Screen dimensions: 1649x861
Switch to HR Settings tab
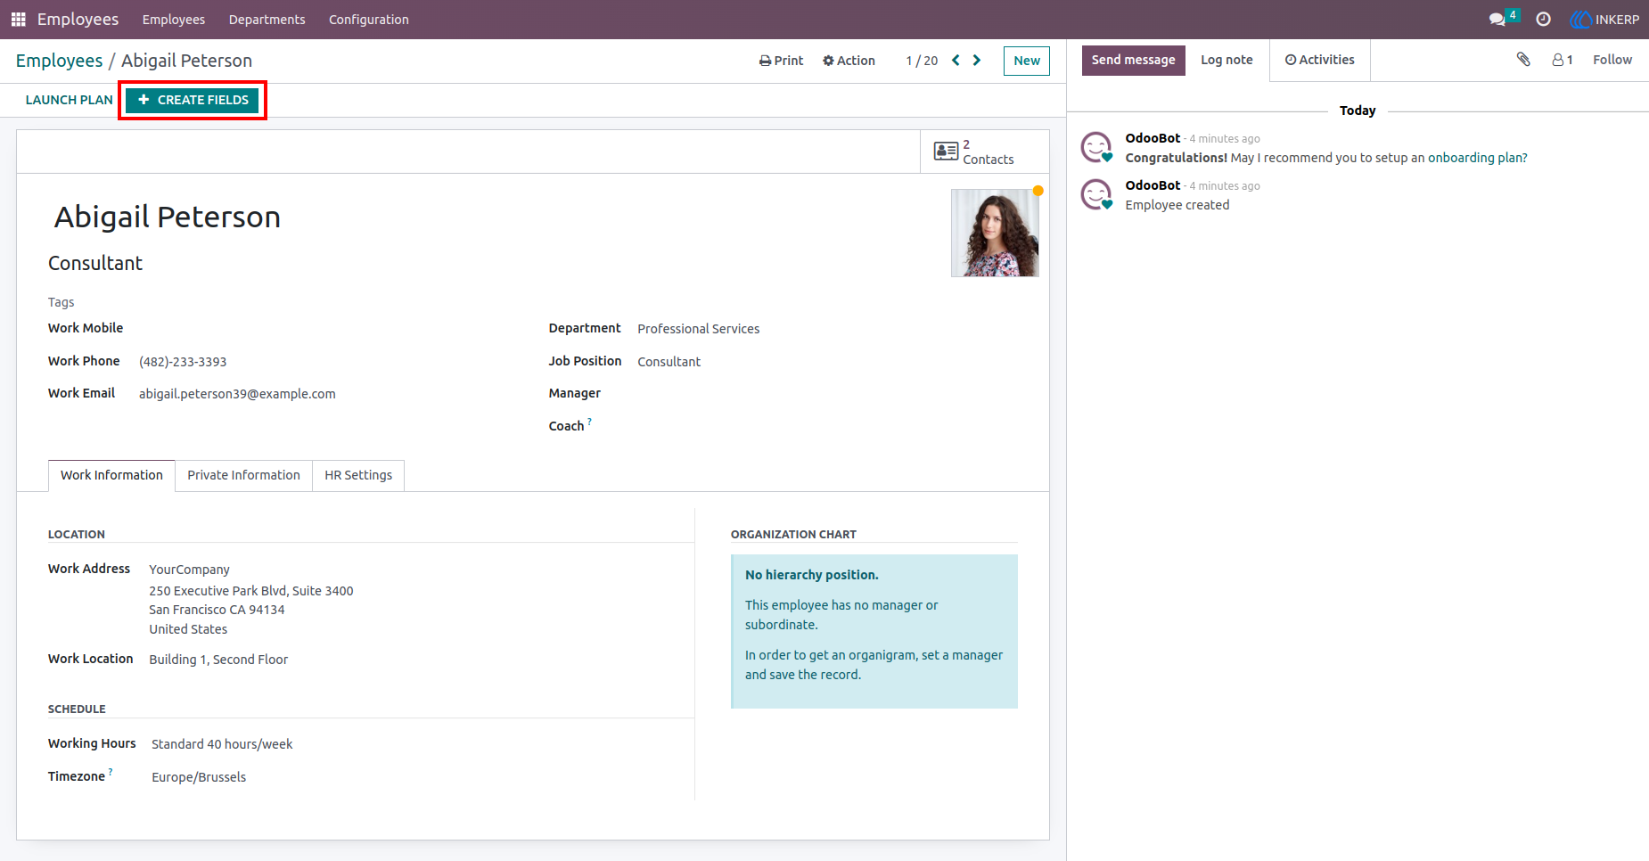pyautogui.click(x=358, y=475)
